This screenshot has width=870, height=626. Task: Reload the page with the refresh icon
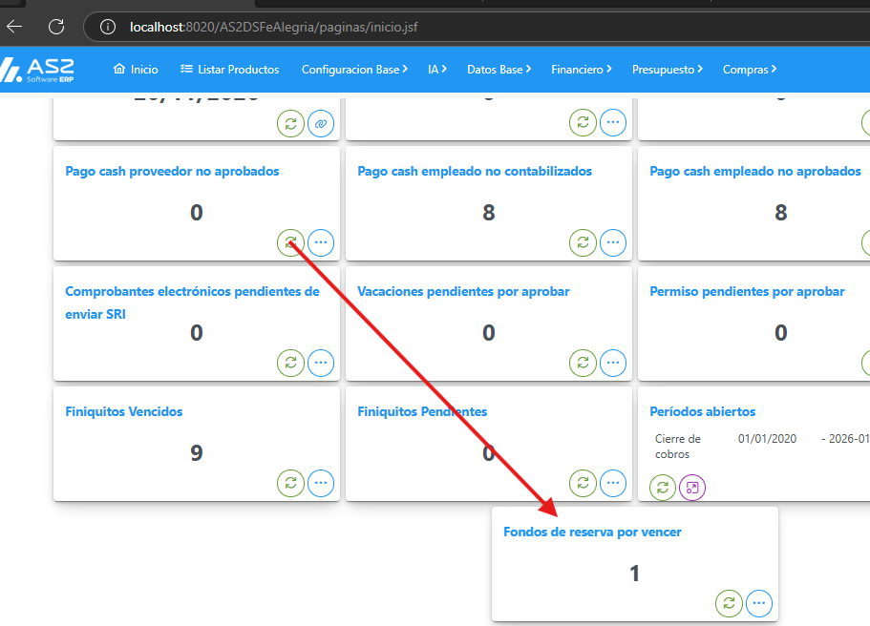pos(56,26)
